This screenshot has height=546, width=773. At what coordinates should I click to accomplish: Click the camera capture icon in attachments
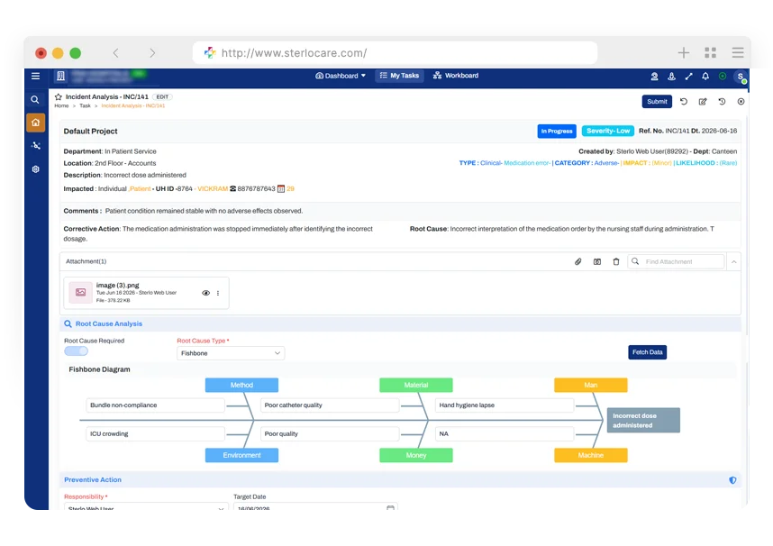tap(597, 261)
